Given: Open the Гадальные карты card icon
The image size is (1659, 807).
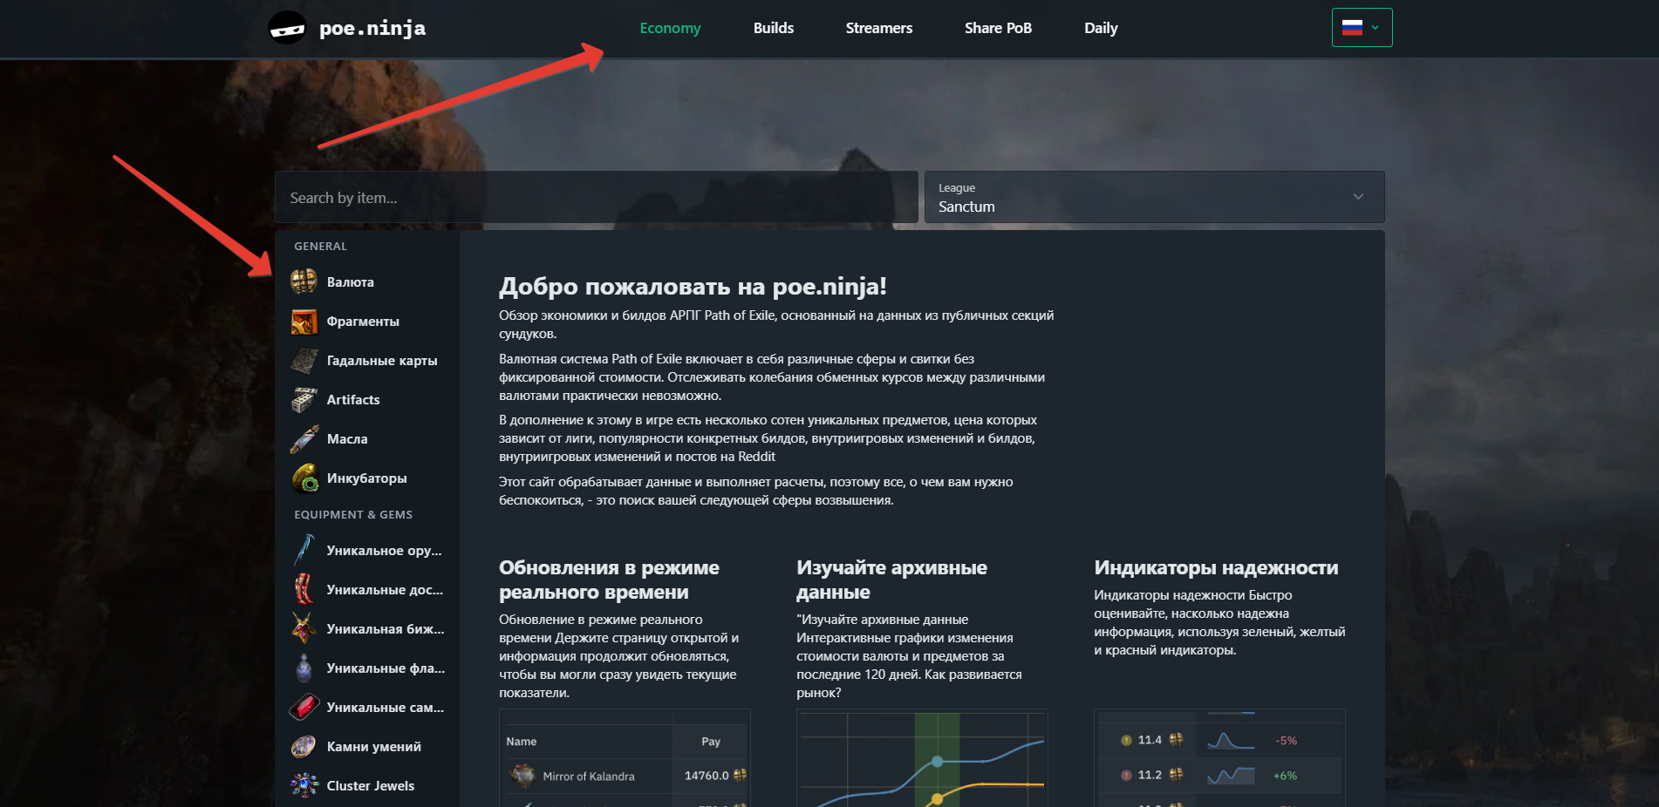Looking at the screenshot, I should [x=304, y=361].
